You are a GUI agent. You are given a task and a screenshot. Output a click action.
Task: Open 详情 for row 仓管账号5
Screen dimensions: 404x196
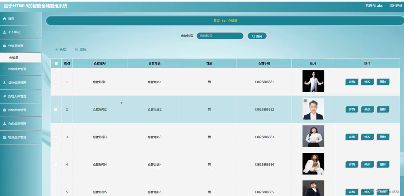pos(352,192)
